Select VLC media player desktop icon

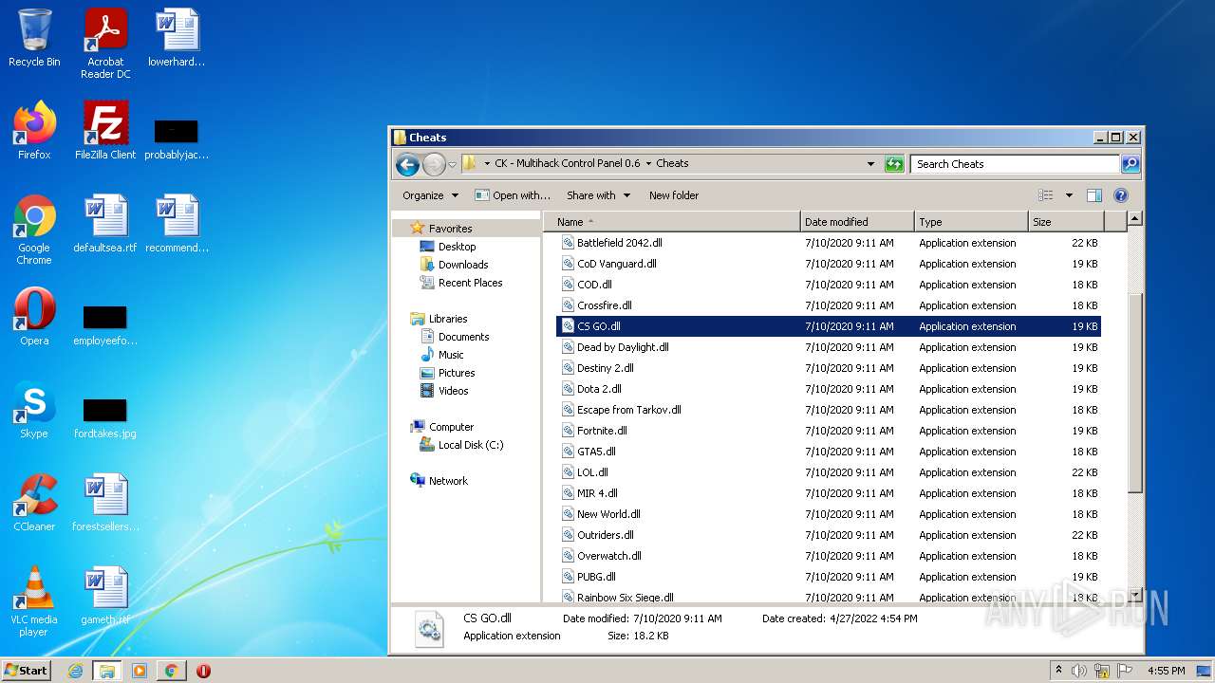pos(34,602)
